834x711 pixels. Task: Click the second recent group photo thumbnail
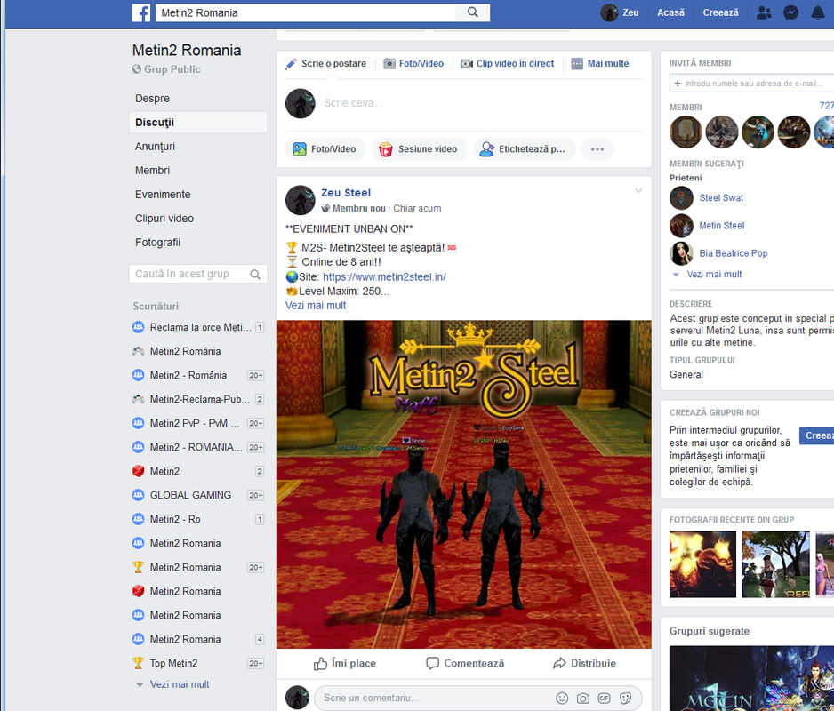[776, 564]
